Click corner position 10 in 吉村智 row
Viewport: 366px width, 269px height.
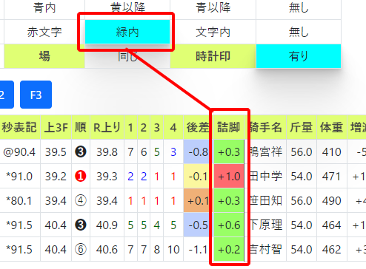click(173, 250)
